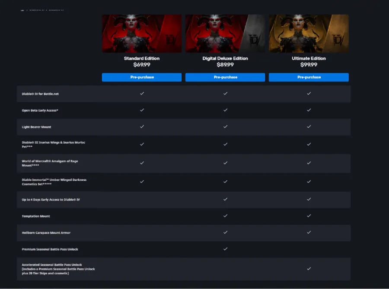Screen dimensions: 389x289
Task: Click the Digital Deluxe Edition key art image
Action: tap(225, 33)
